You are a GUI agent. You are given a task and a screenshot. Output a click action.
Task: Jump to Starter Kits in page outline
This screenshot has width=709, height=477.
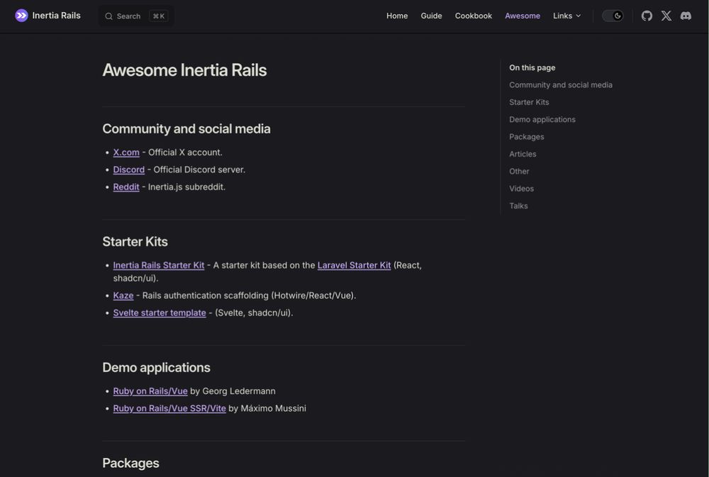tap(529, 102)
